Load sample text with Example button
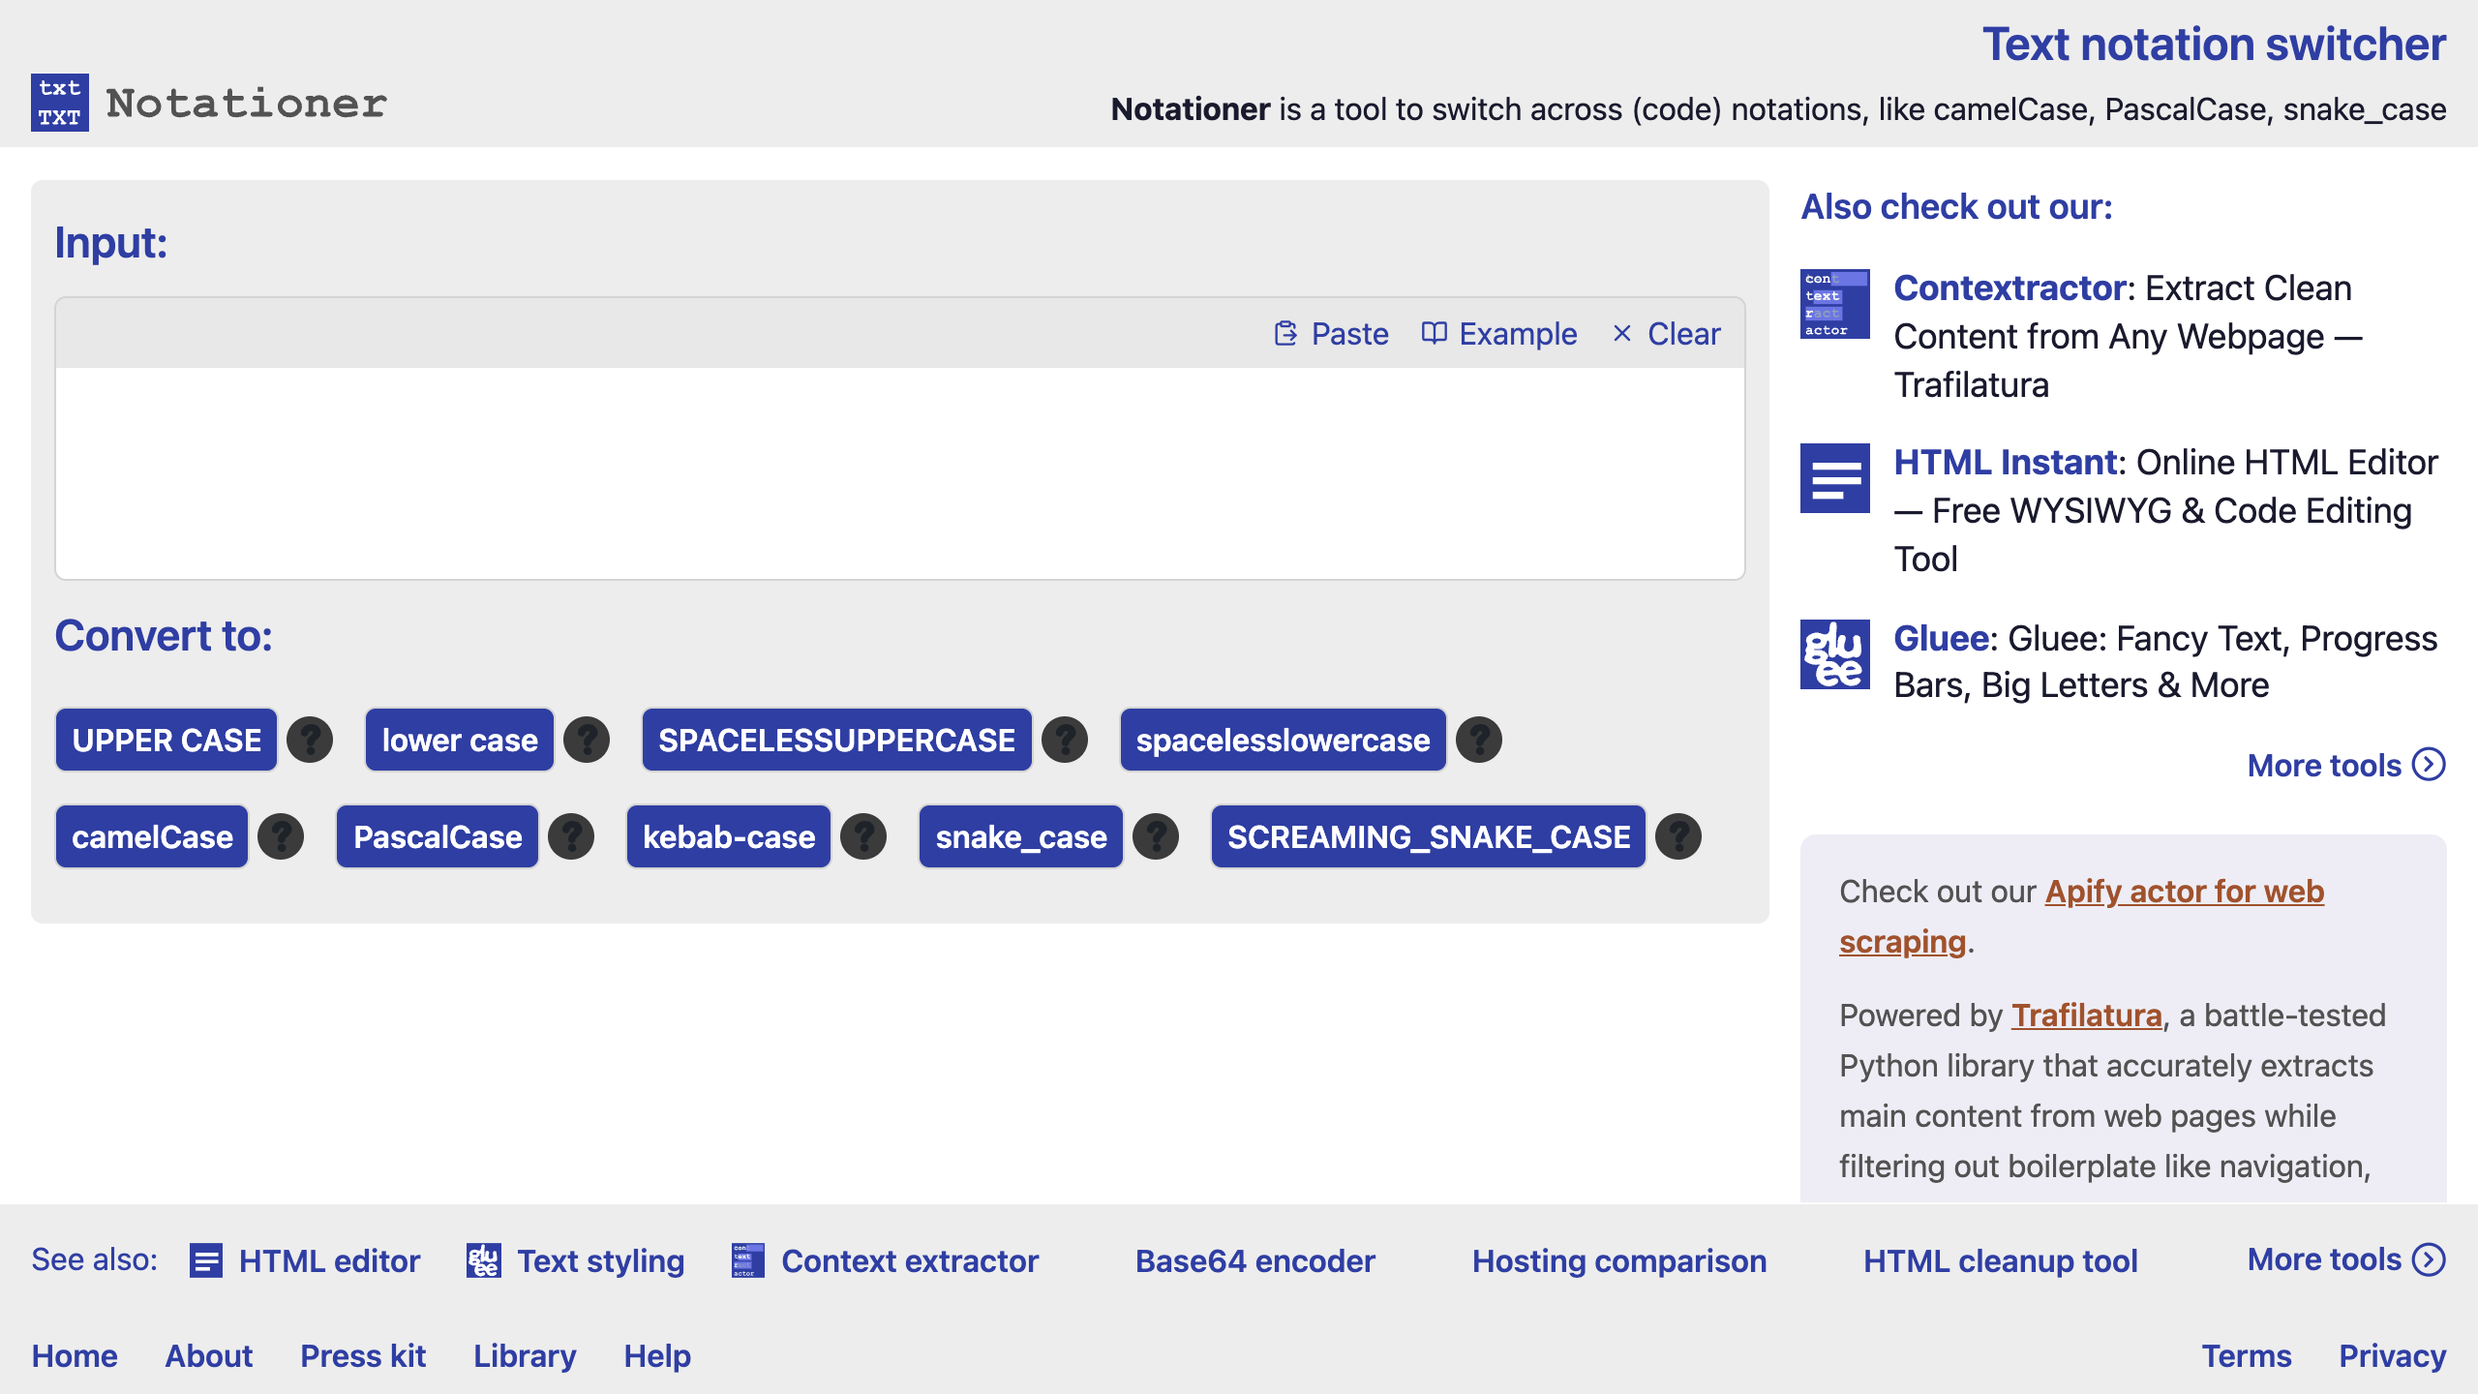The width and height of the screenshot is (2478, 1394). pos(1499,334)
